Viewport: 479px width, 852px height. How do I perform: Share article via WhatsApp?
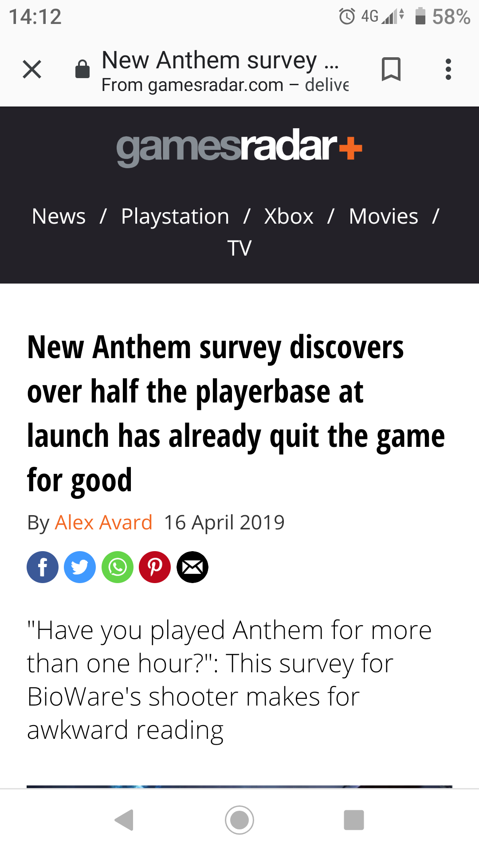click(x=118, y=567)
